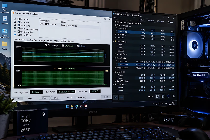The height and width of the screenshot is (140, 210).
Task: Click the Elapsed Time field
Action: [x=95, y=91]
